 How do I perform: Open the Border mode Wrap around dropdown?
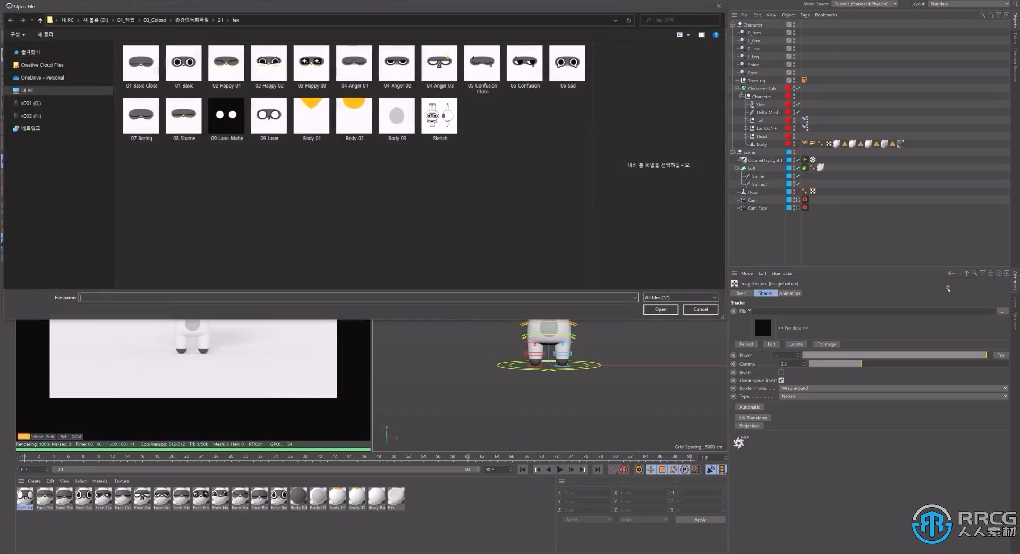pyautogui.click(x=894, y=388)
